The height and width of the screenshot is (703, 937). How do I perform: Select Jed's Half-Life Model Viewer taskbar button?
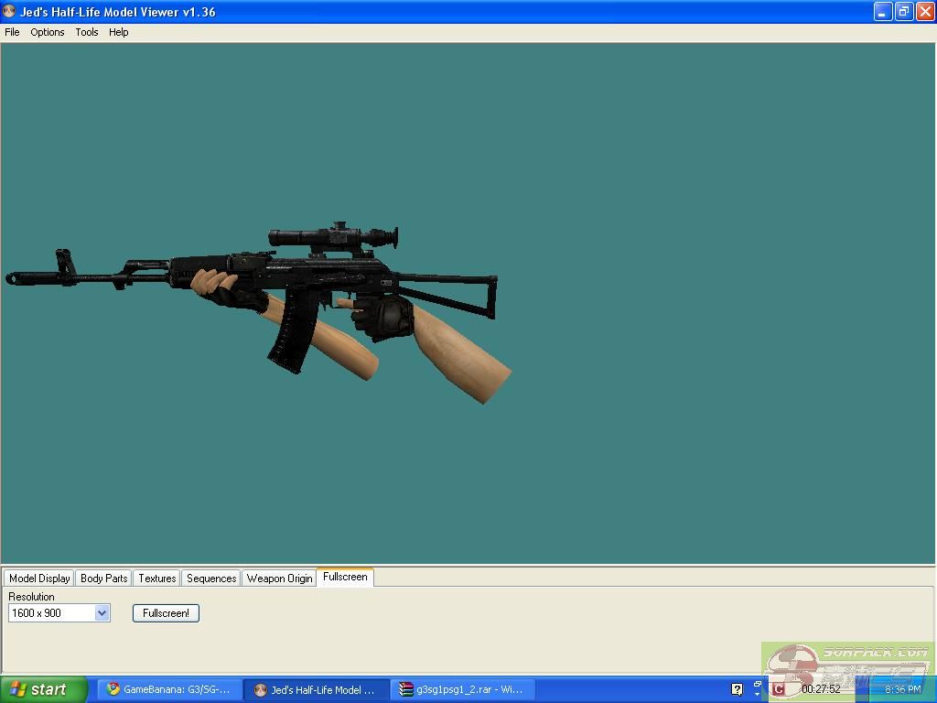(x=317, y=689)
